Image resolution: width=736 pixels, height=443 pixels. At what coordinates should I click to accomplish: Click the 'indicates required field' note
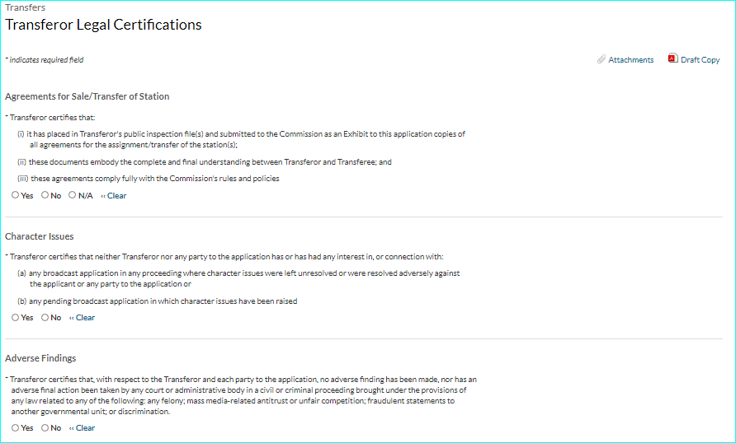pyautogui.click(x=46, y=60)
